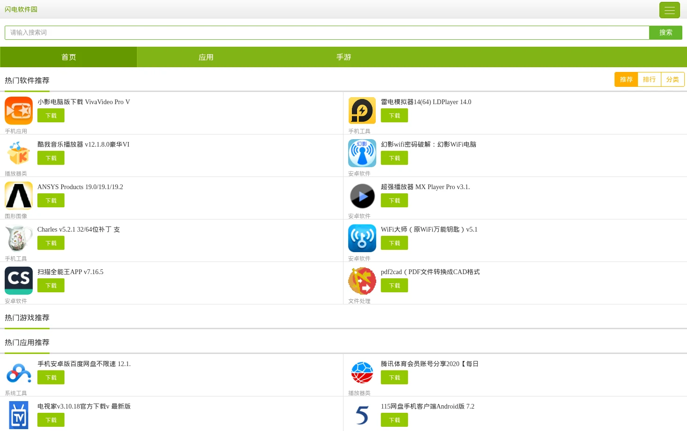The width and height of the screenshot is (687, 431).
Task: Download 雷电模拟器 LDPlayer 14.0
Action: point(394,115)
